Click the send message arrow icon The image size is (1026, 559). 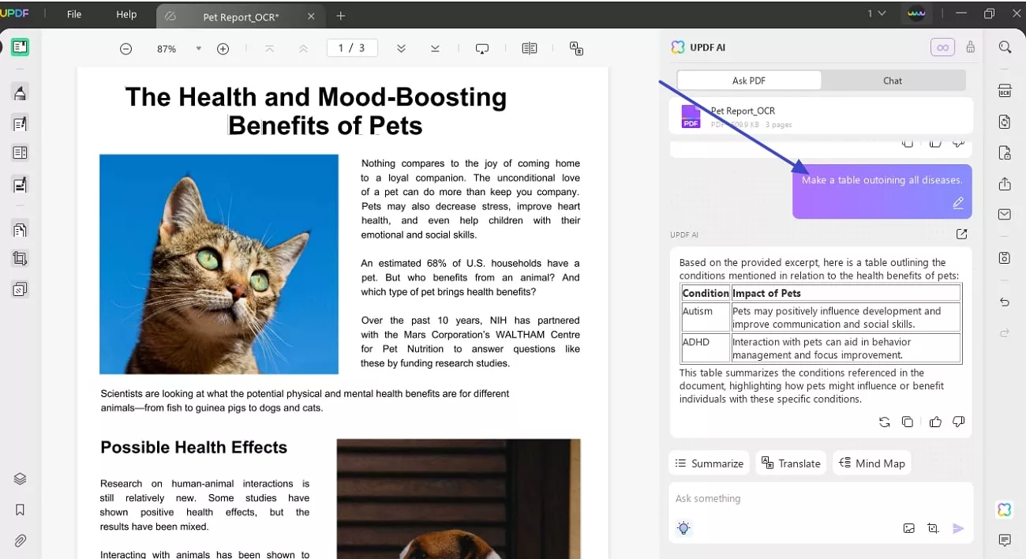[x=958, y=528]
